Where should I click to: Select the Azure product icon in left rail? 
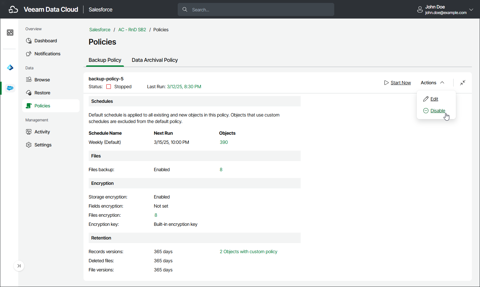coord(10,67)
